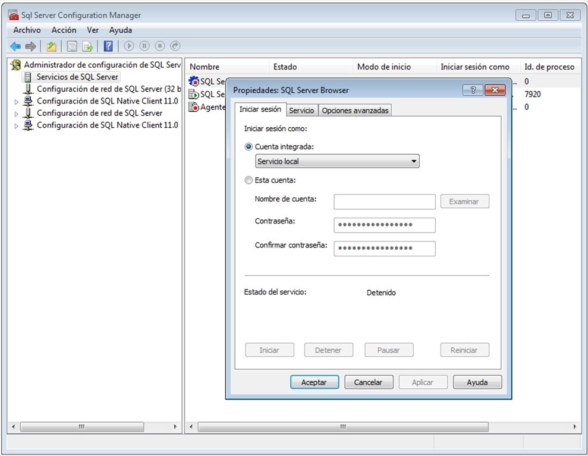Click the left tree pane horizontal scrollbar thumb

click(82, 427)
